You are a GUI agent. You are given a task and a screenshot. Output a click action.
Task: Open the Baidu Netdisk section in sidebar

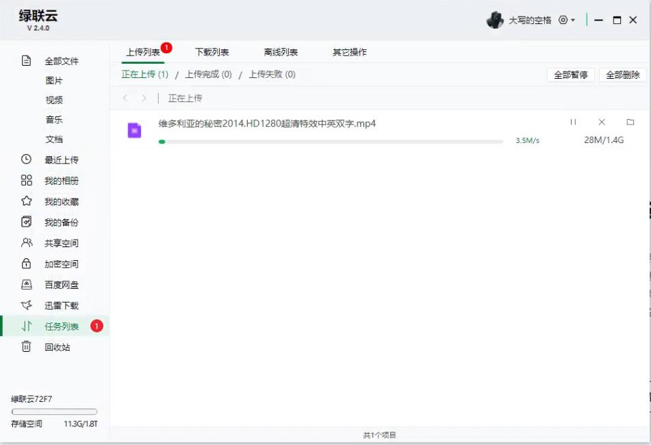tap(61, 285)
